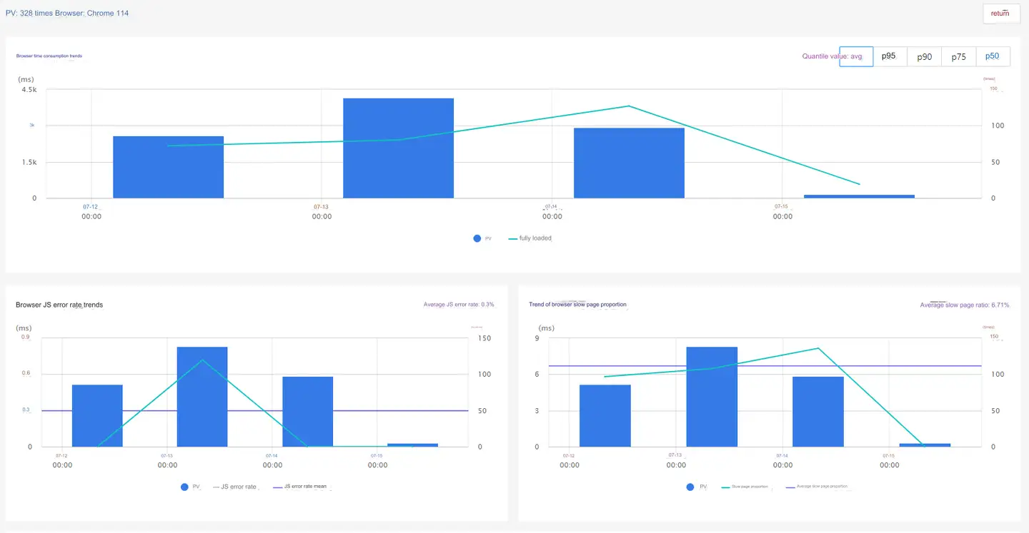Click the 'PV: 328 times Browser: Chrome 114' header text
The height and width of the screenshot is (533, 1029).
pos(67,13)
